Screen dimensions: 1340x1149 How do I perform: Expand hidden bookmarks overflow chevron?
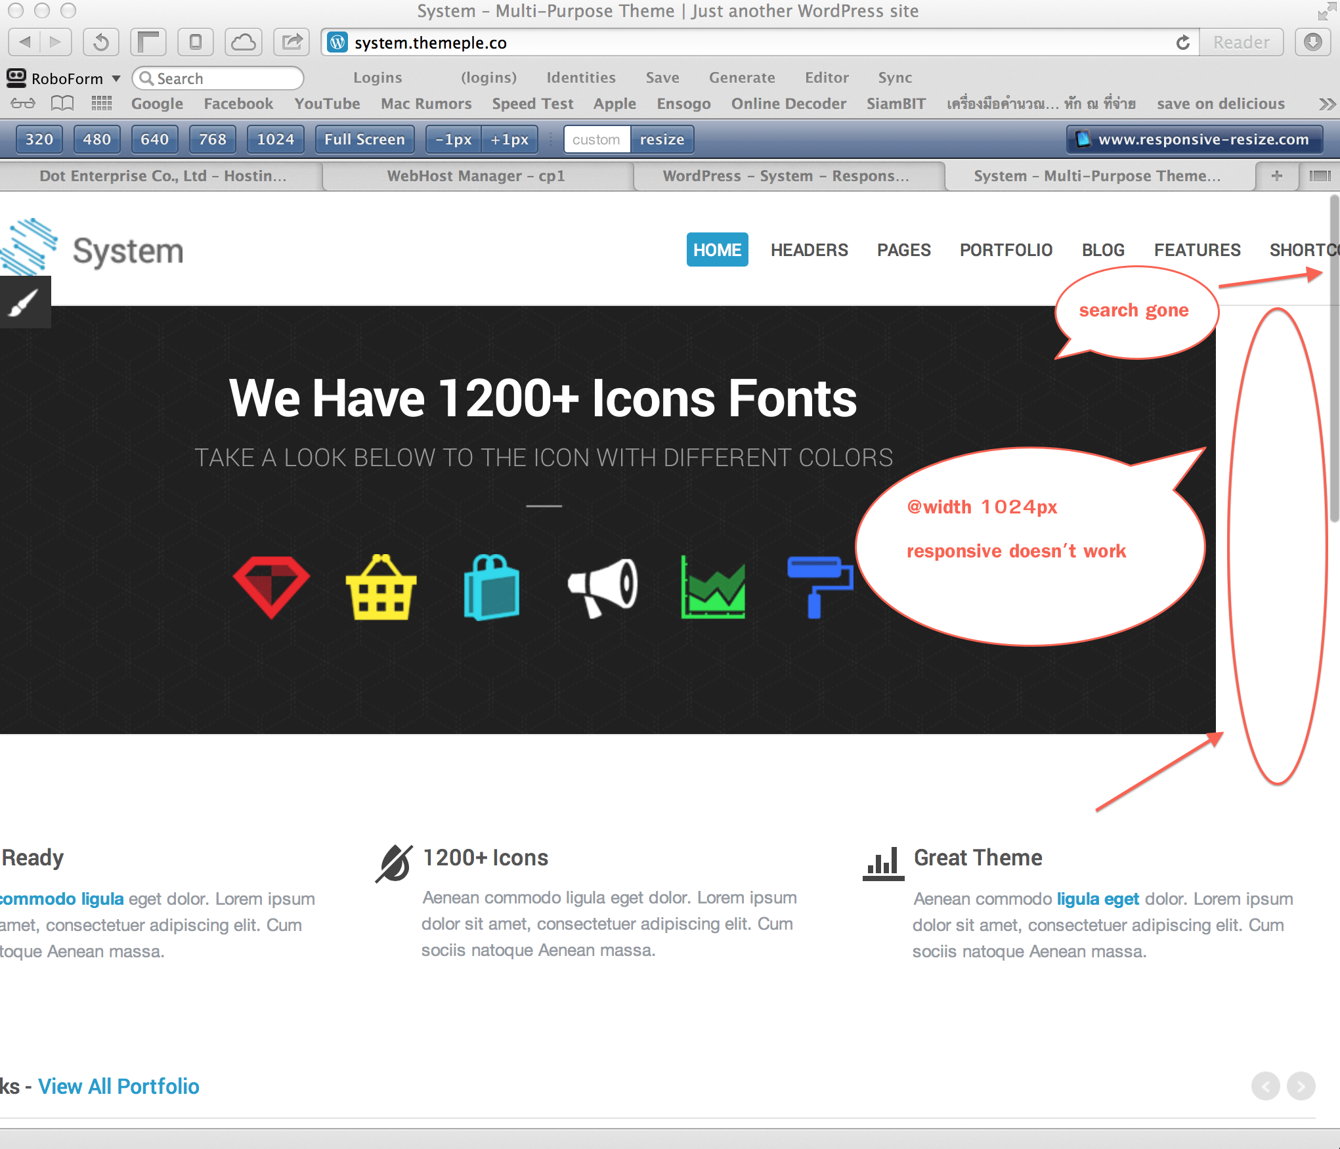pyautogui.click(x=1326, y=104)
